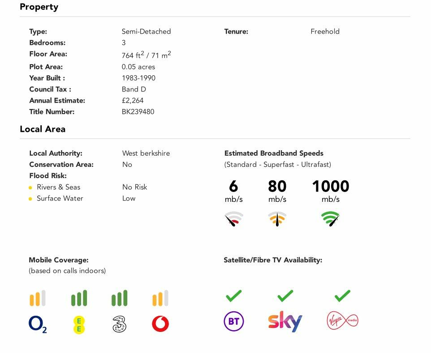Click the Vodafone logo
This screenshot has width=431, height=353.
(160, 324)
